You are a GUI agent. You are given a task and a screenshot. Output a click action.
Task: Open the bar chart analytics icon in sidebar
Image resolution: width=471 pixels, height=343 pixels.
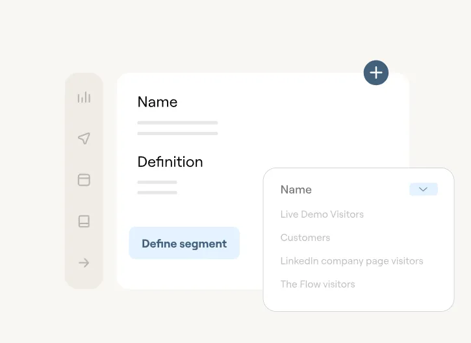point(84,97)
